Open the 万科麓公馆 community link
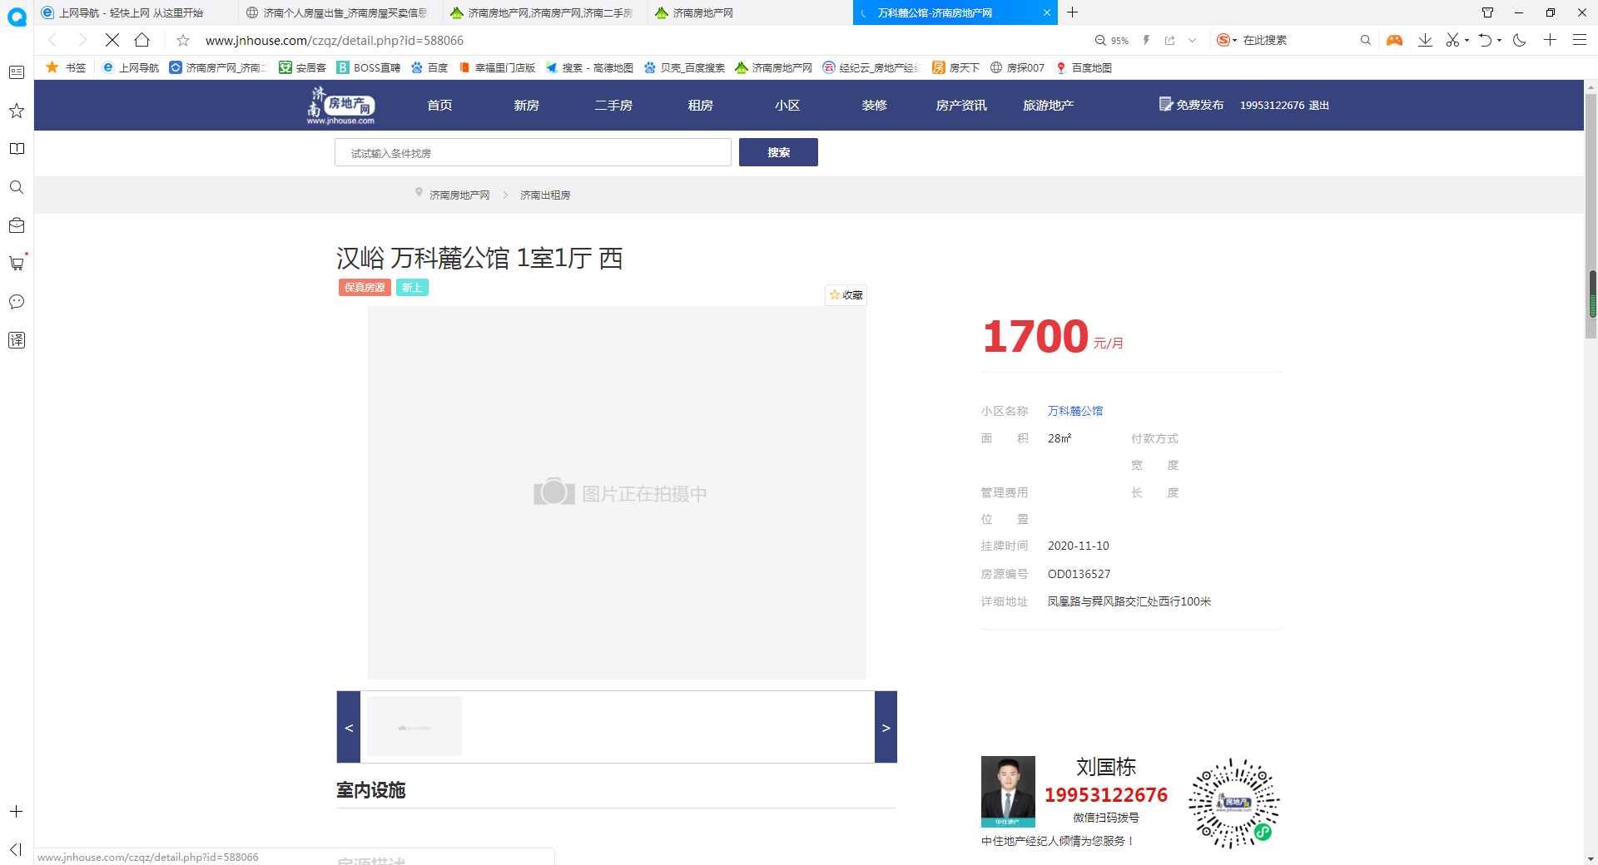 coord(1074,411)
